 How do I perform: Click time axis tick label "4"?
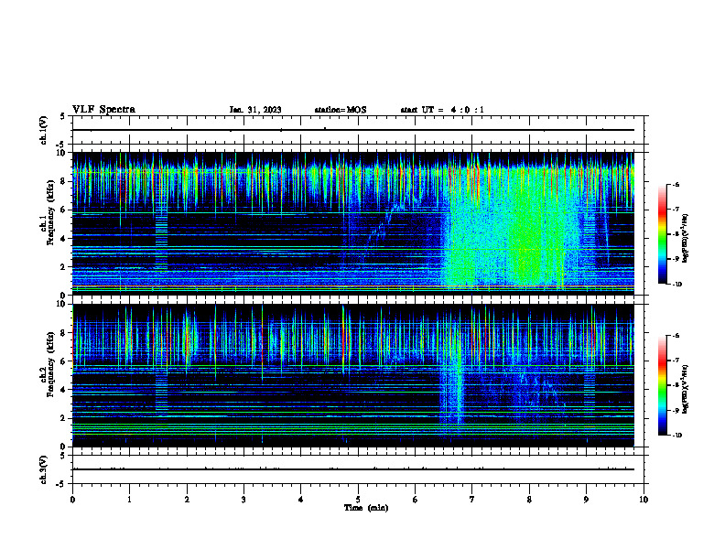coord(301,500)
